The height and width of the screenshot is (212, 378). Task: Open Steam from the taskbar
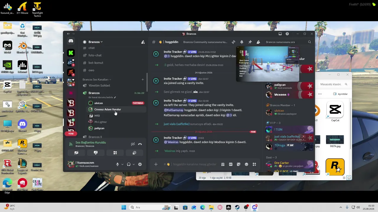pyautogui.click(x=237, y=207)
